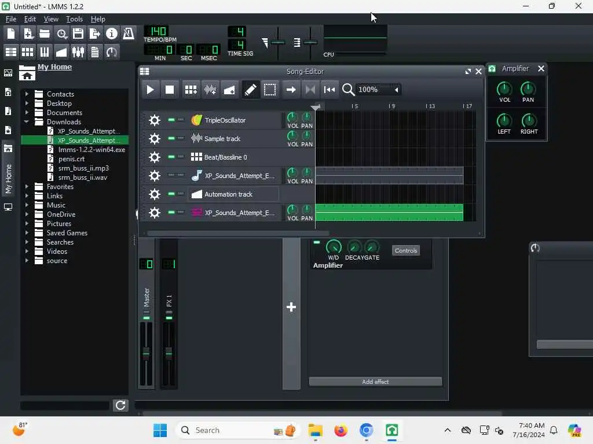Adjust master volume slider in toolbar

point(278,43)
